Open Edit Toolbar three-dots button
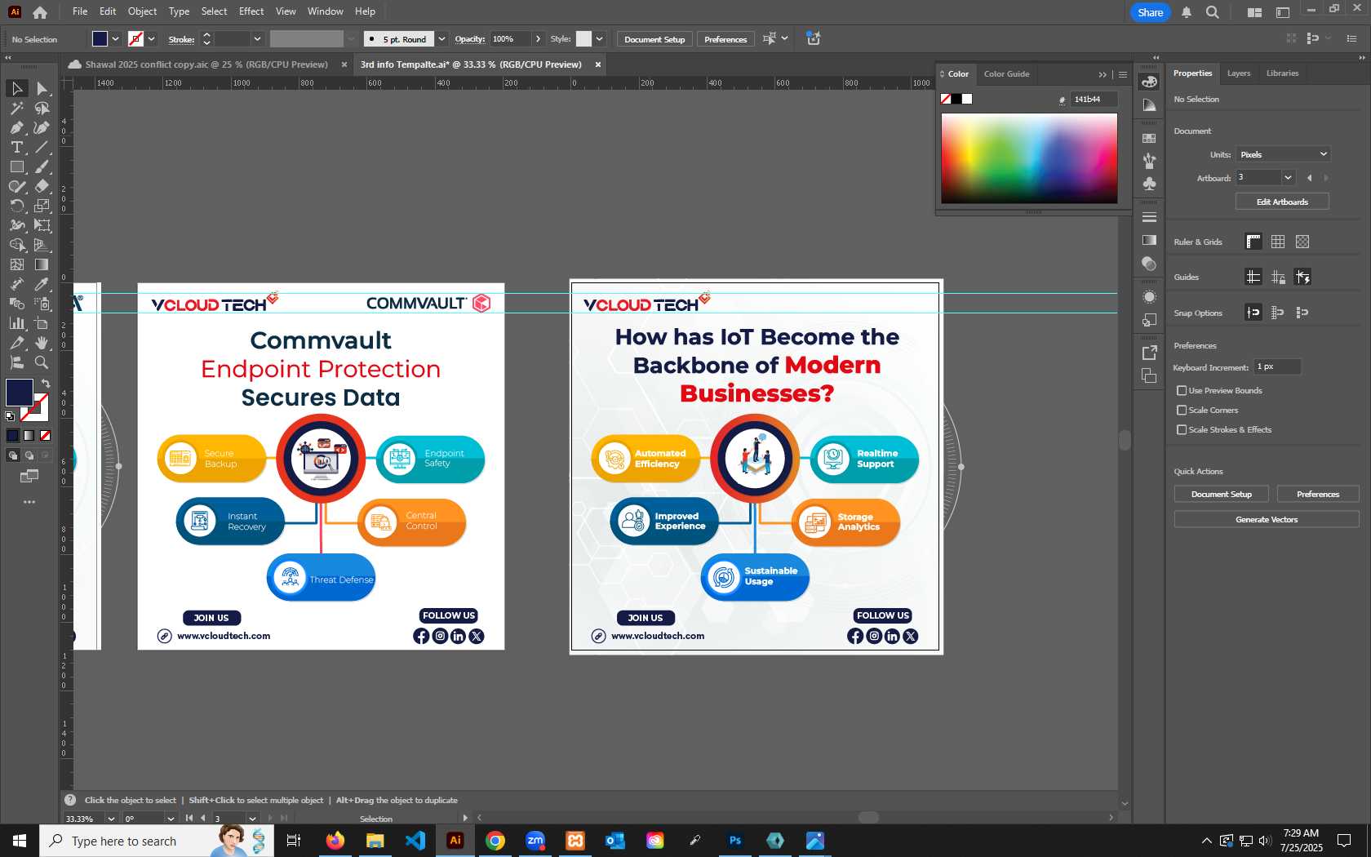The width and height of the screenshot is (1371, 857). [29, 502]
